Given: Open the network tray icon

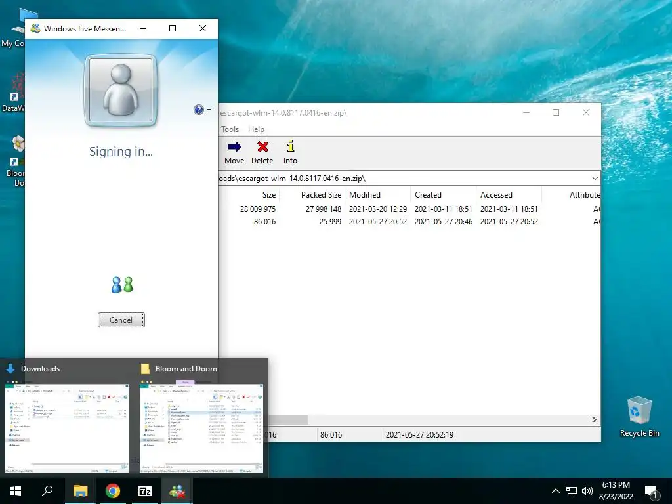Looking at the screenshot, I should tap(572, 491).
